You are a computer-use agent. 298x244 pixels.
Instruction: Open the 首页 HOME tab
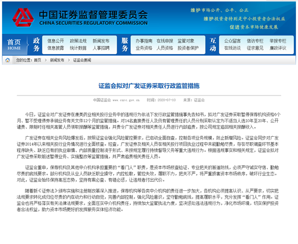pyautogui.click(x=14, y=45)
